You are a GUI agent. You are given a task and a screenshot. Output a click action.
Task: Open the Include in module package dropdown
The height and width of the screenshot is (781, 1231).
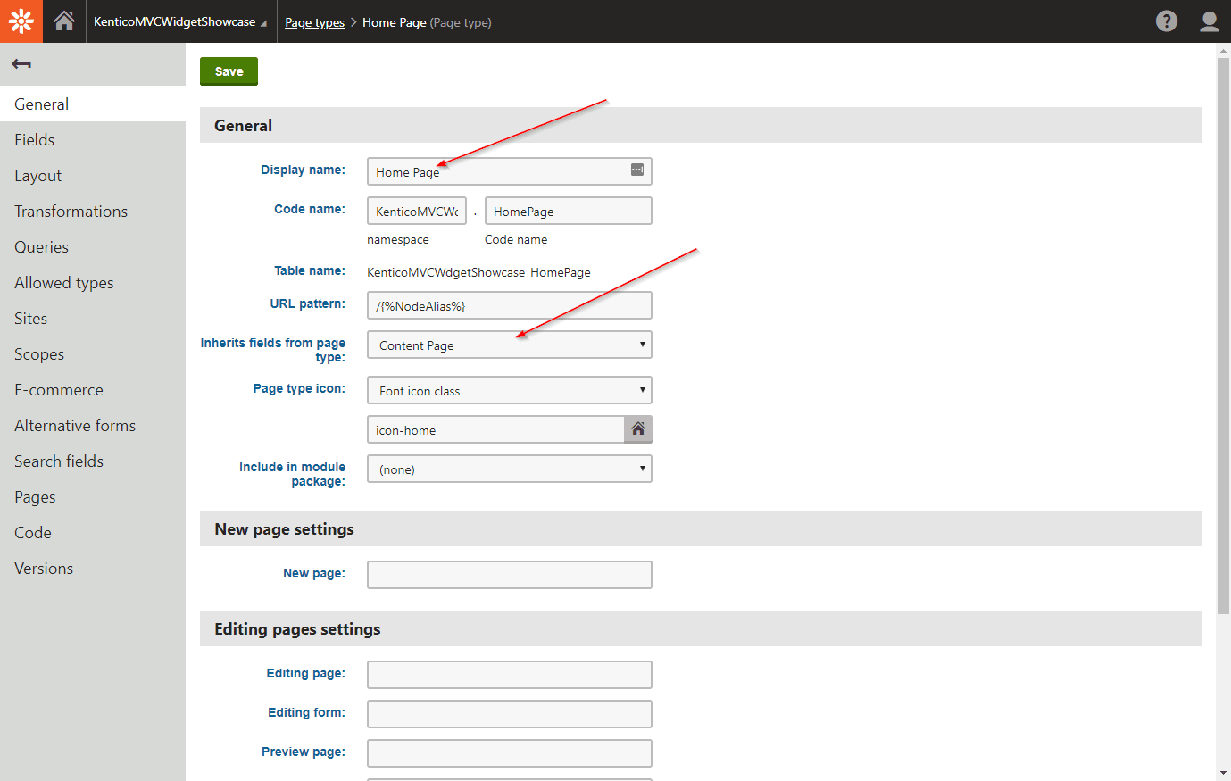pos(510,469)
